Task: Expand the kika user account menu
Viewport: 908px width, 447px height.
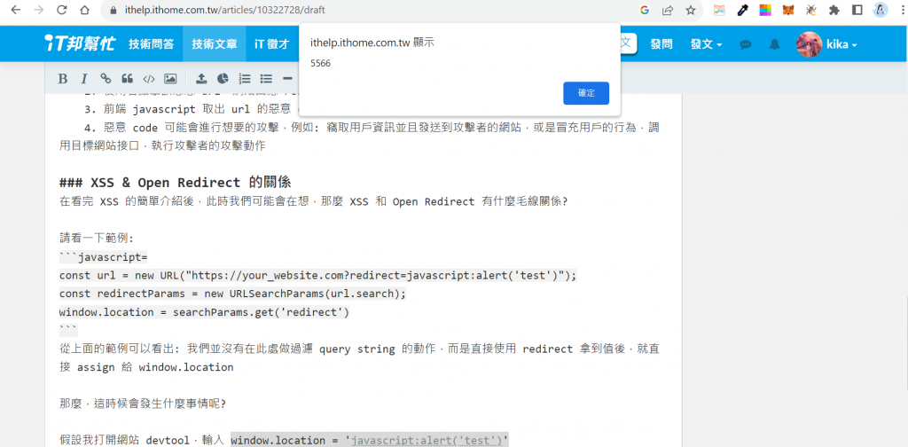Action: point(841,44)
